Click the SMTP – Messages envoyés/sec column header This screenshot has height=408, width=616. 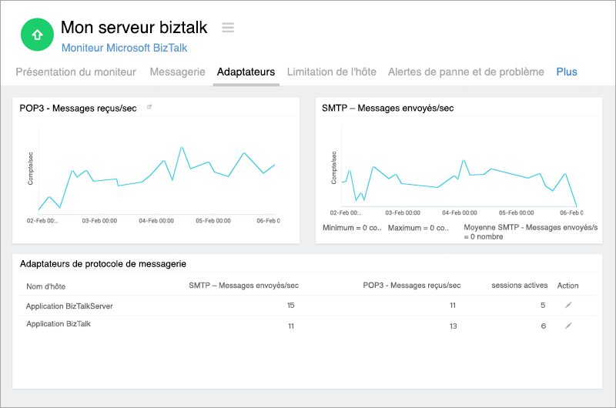click(x=243, y=286)
